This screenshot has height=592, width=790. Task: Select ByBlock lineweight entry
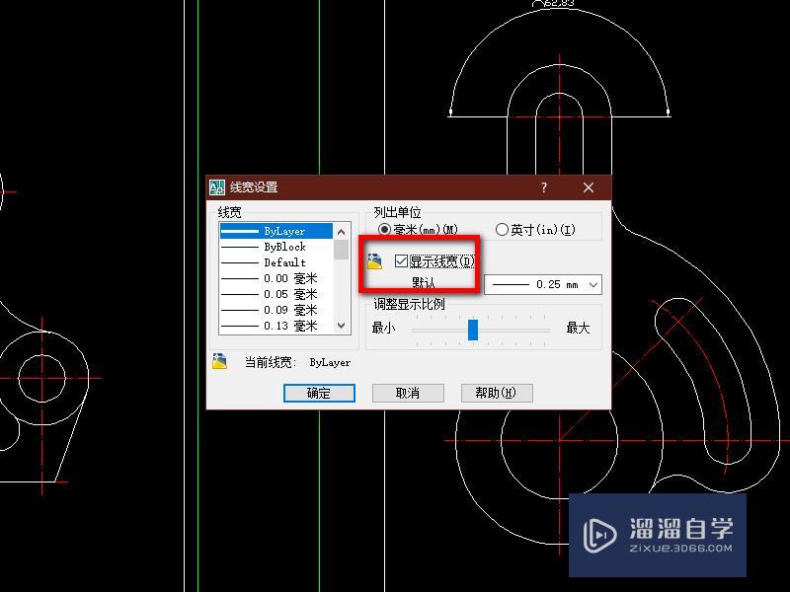[276, 247]
